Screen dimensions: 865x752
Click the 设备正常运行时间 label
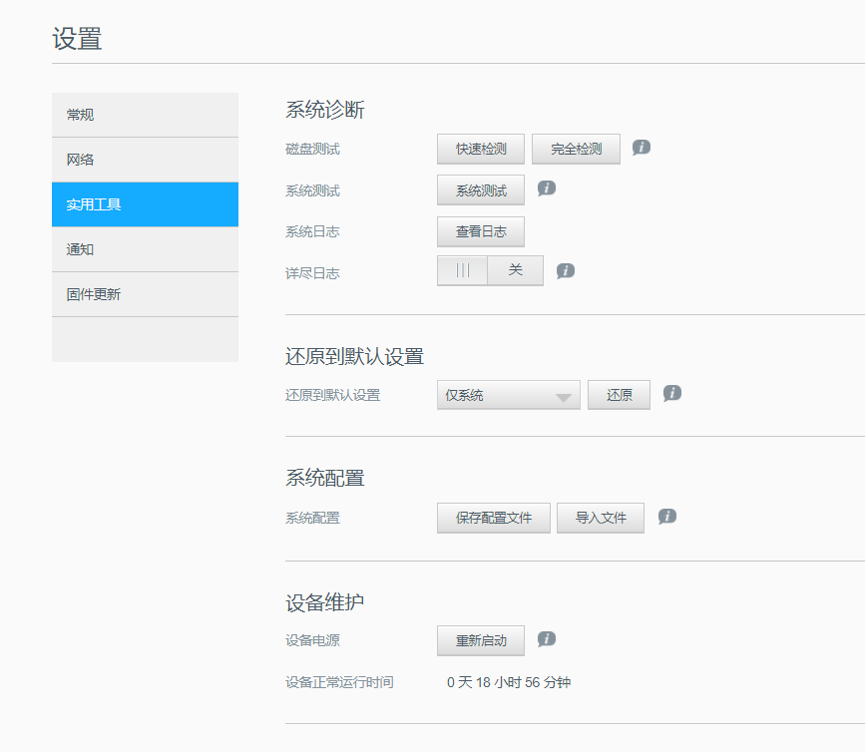339,682
